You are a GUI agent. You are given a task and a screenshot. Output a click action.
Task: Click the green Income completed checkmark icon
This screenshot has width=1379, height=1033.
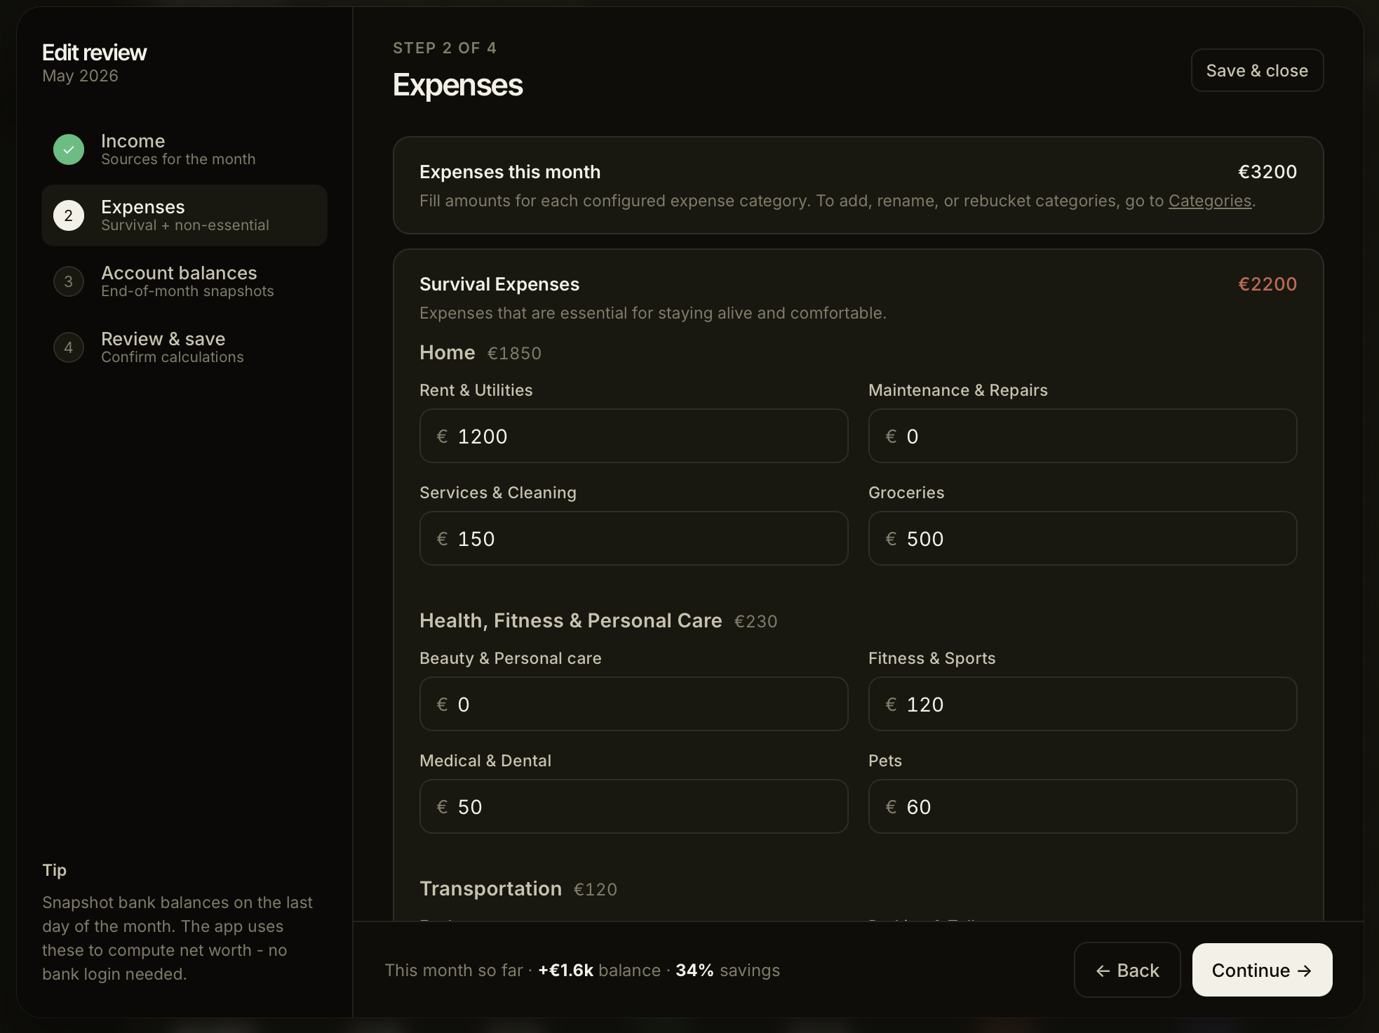[x=69, y=149]
